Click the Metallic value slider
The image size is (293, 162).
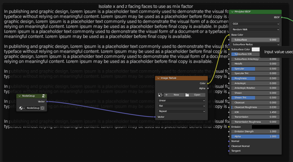tap(255, 64)
